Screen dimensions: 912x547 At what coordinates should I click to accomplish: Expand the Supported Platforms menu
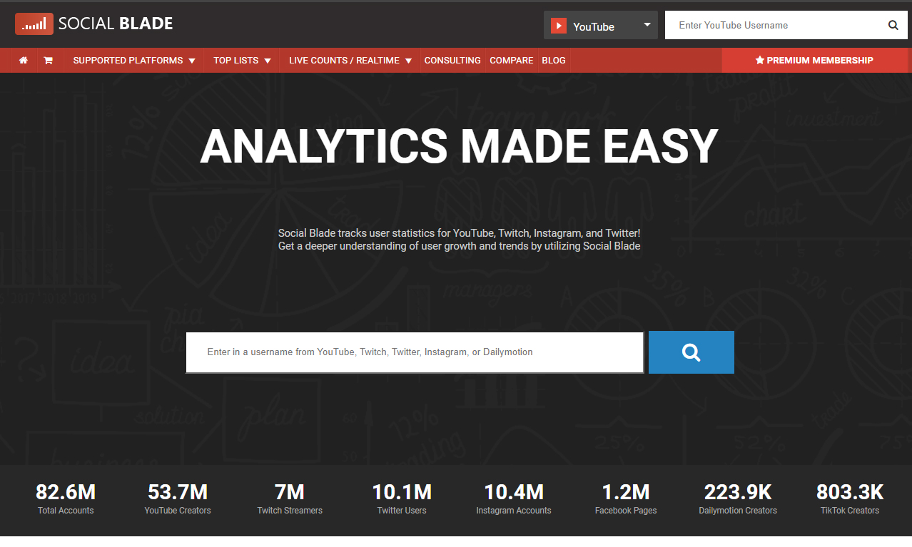click(134, 61)
